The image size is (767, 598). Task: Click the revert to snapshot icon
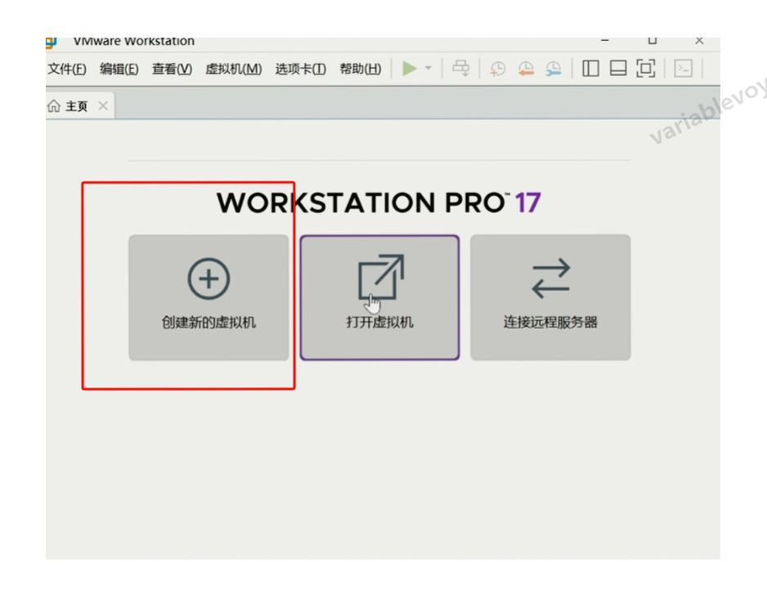click(x=525, y=69)
